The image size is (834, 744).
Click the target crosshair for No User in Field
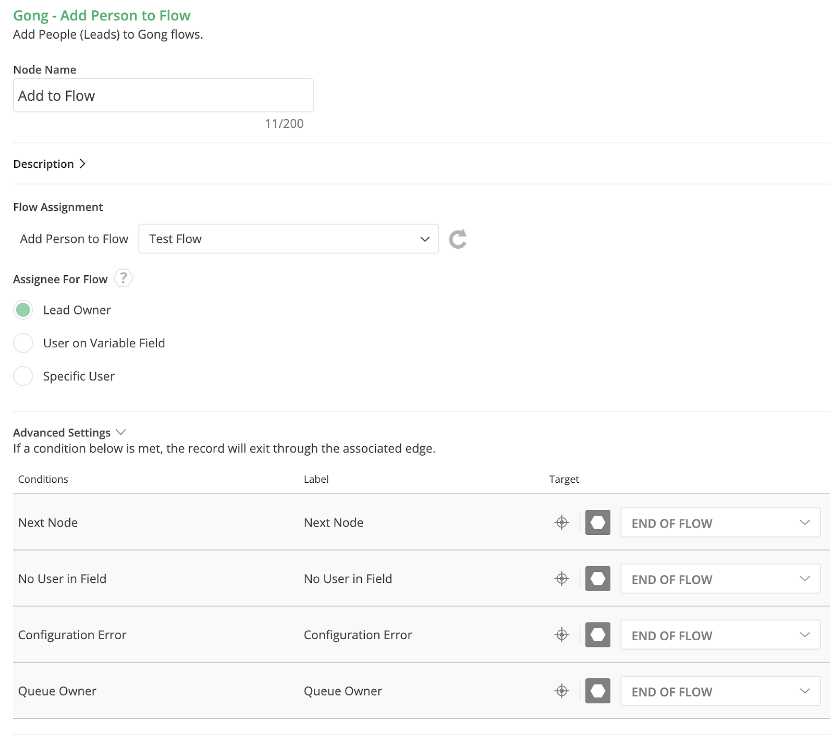pyautogui.click(x=561, y=579)
